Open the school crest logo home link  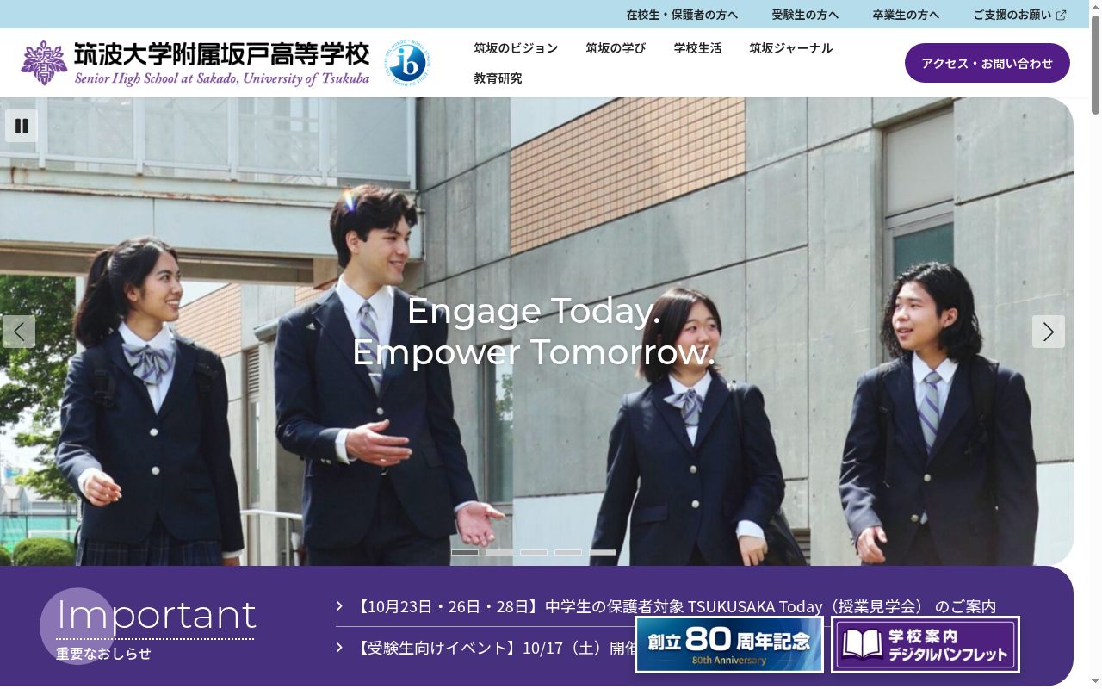pyautogui.click(x=44, y=63)
